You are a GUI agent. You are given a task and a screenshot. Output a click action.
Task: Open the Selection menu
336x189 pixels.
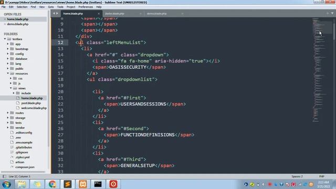pyautogui.click(x=22, y=7)
